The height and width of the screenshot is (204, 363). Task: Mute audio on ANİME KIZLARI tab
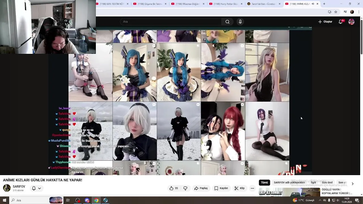(313, 4)
